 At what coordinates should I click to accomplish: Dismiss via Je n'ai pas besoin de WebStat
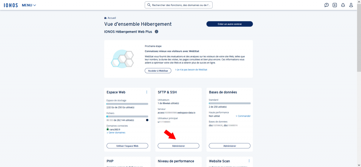tap(192, 70)
